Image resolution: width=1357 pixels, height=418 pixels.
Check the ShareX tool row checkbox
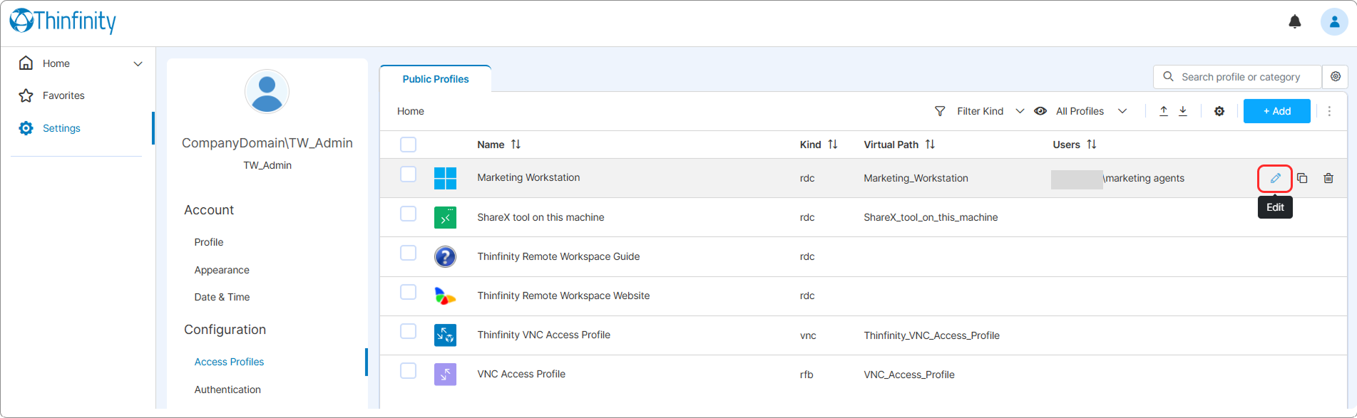[x=408, y=214]
